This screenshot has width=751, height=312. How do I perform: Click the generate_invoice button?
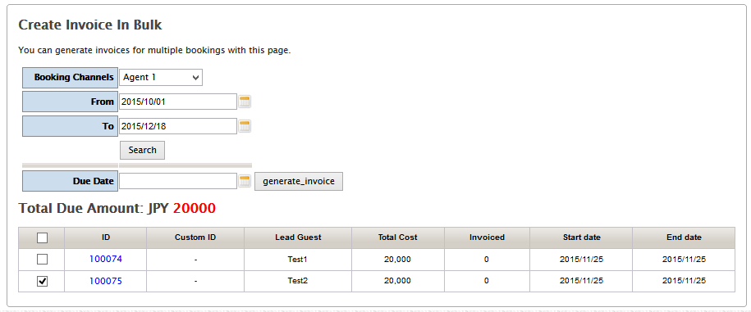[x=299, y=182]
